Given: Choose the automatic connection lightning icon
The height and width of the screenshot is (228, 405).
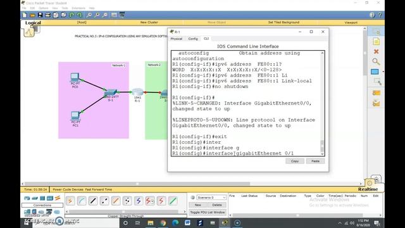Looking at the screenshot, I should (x=70, y=201).
